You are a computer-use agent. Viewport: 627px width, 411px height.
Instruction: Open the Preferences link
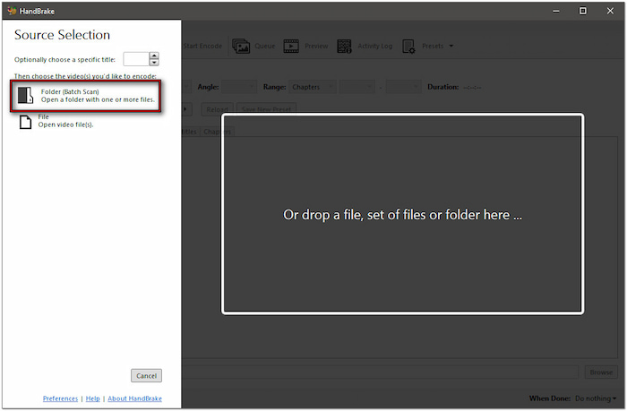[x=60, y=398]
